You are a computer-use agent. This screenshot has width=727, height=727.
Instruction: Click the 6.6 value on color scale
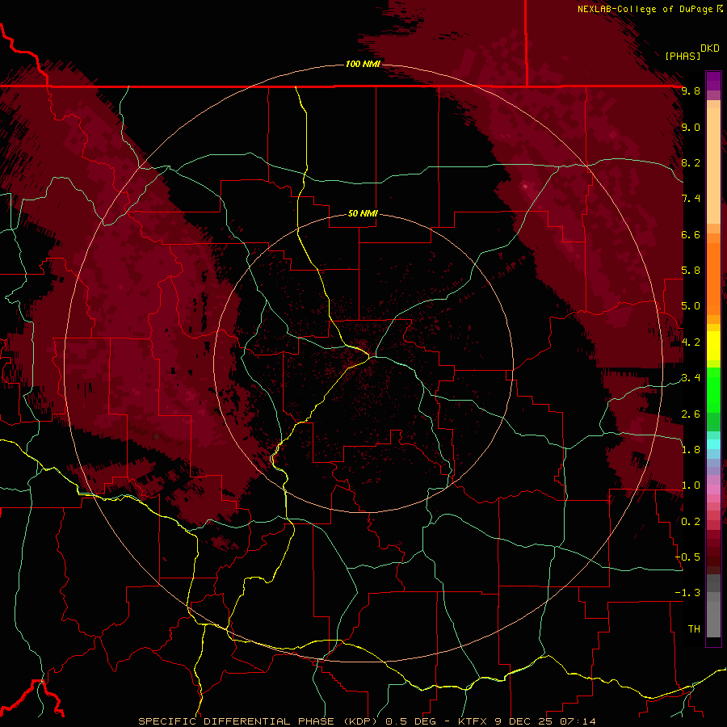[x=691, y=234]
